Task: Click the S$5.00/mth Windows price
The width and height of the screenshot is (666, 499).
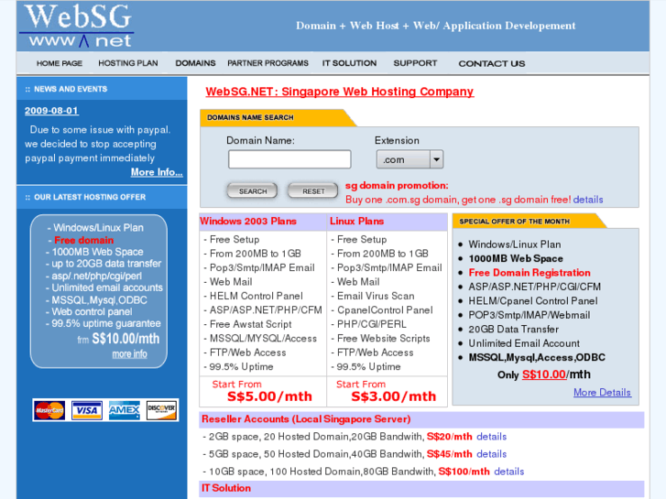Action: [x=269, y=396]
